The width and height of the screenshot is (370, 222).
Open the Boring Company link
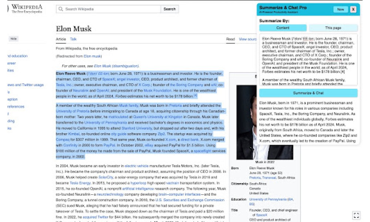pyautogui.click(x=186, y=85)
